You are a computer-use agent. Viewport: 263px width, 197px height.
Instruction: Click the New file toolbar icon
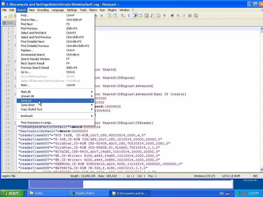click(x=5, y=16)
